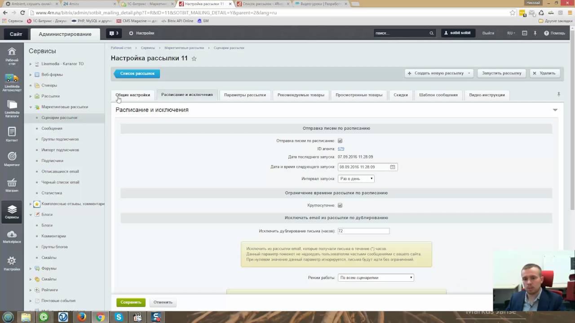Open the Помощь help link
The height and width of the screenshot is (323, 575).
(554, 33)
